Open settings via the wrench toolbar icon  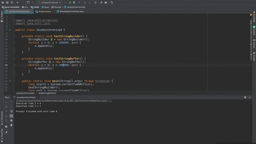point(101,2)
